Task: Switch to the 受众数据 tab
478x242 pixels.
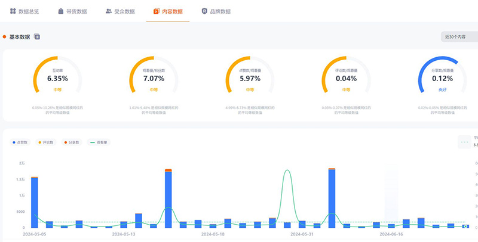Action: [119, 11]
